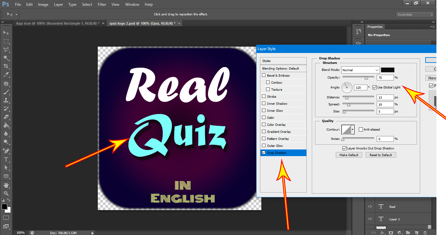Click the new group folder icon
The width and height of the screenshot is (446, 235).
[408, 233]
